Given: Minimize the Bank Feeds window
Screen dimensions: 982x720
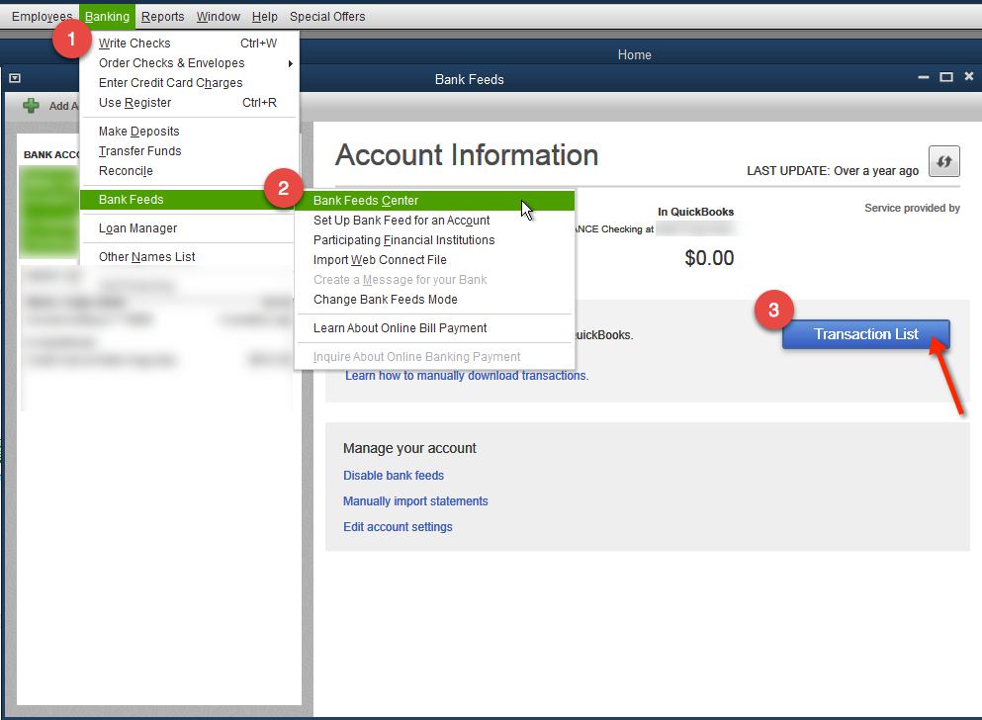Looking at the screenshot, I should pos(923,77).
